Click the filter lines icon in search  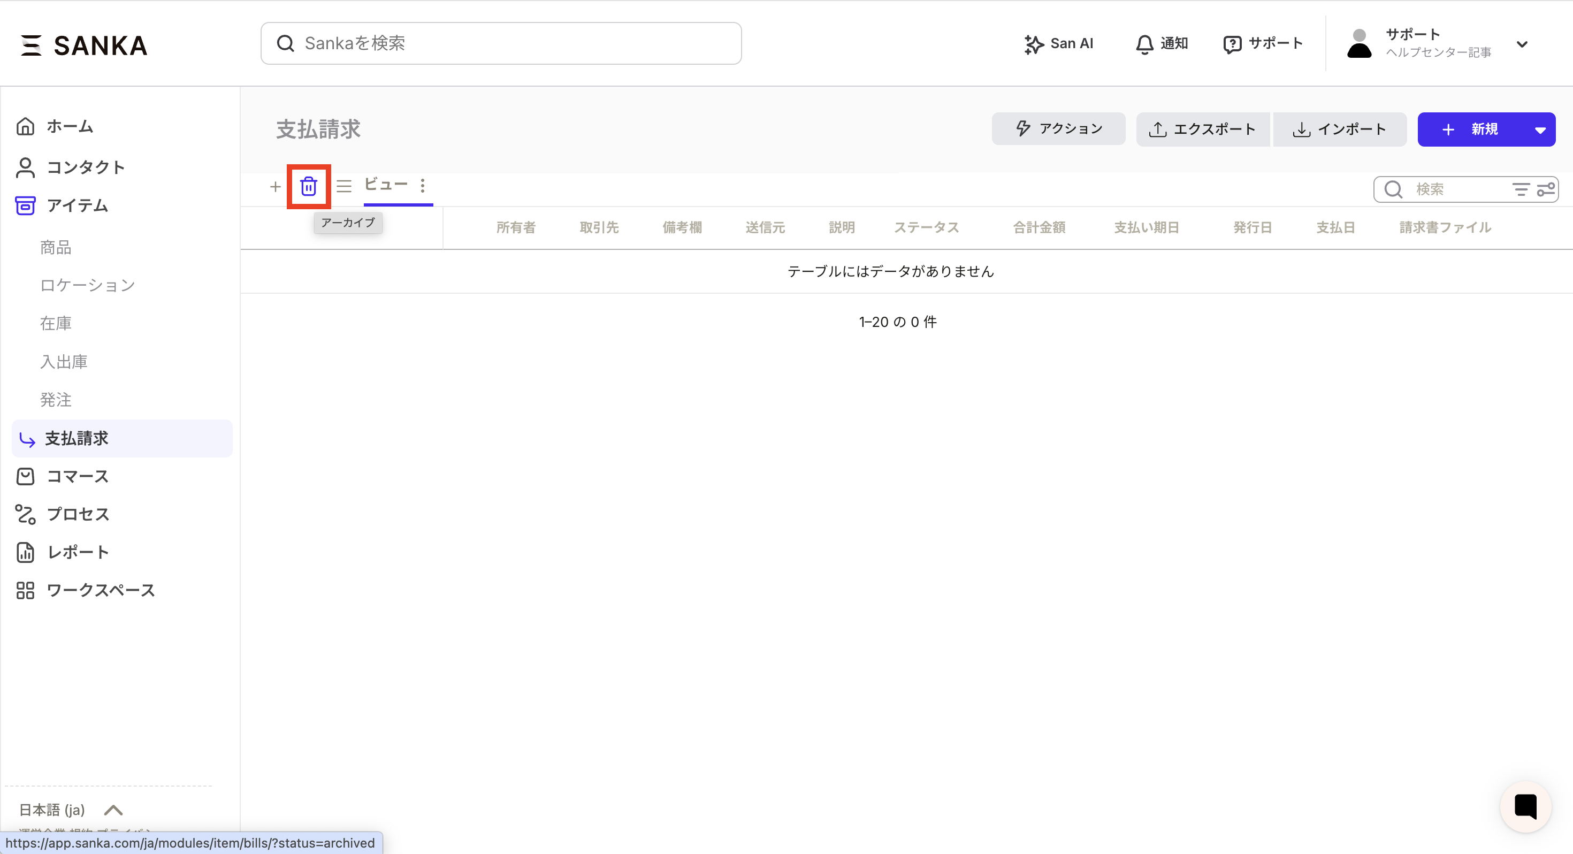pyautogui.click(x=1521, y=189)
